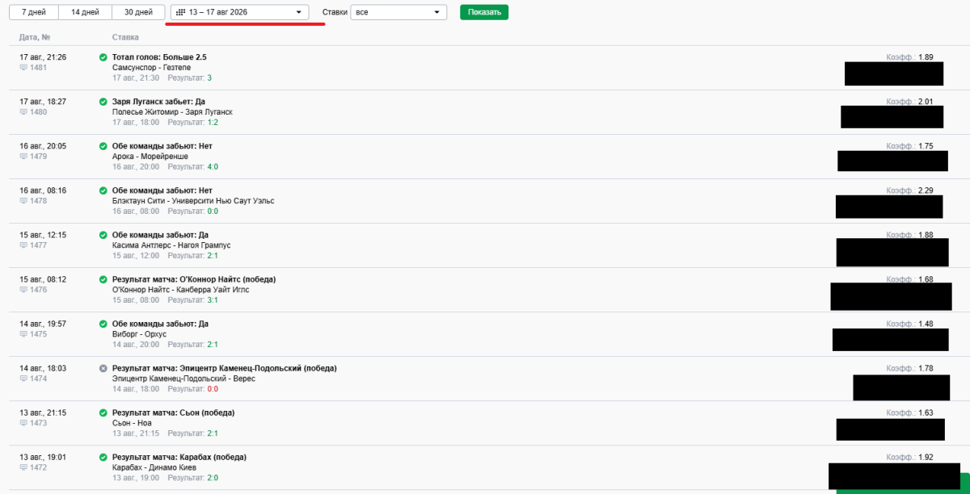Click green win icon for Карабах - Динамо Киев bet
Viewport: 970px width, 494px height.
(x=103, y=457)
